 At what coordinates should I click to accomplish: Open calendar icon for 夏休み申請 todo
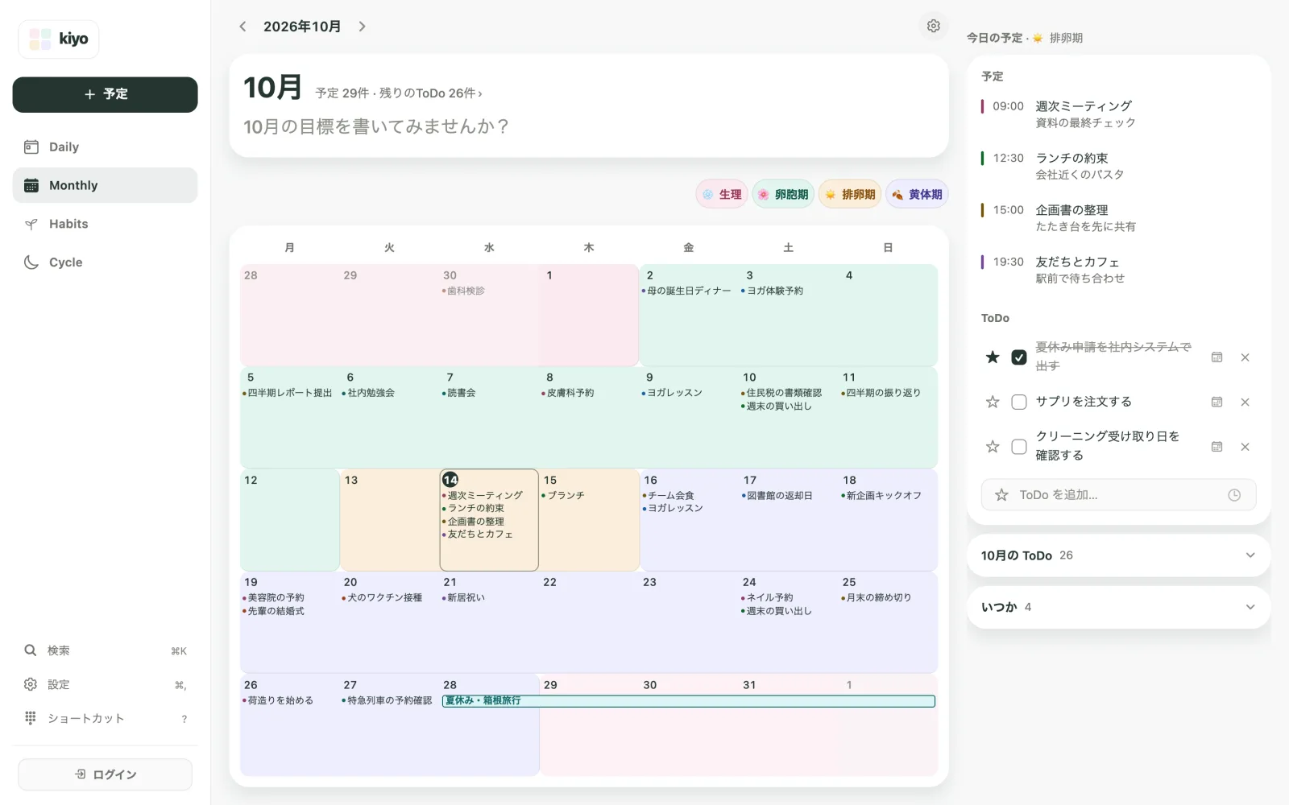[1216, 357]
